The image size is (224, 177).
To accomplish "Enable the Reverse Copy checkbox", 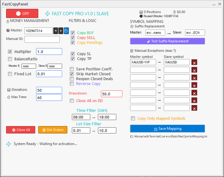I will [x=72, y=83].
